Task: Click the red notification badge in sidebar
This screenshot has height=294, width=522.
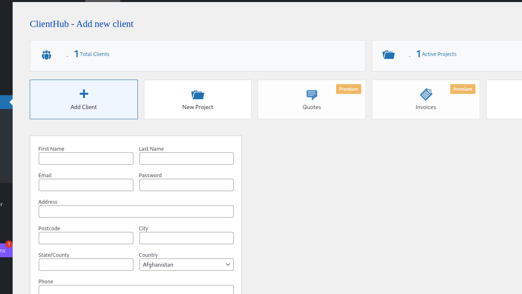Action: (x=9, y=244)
